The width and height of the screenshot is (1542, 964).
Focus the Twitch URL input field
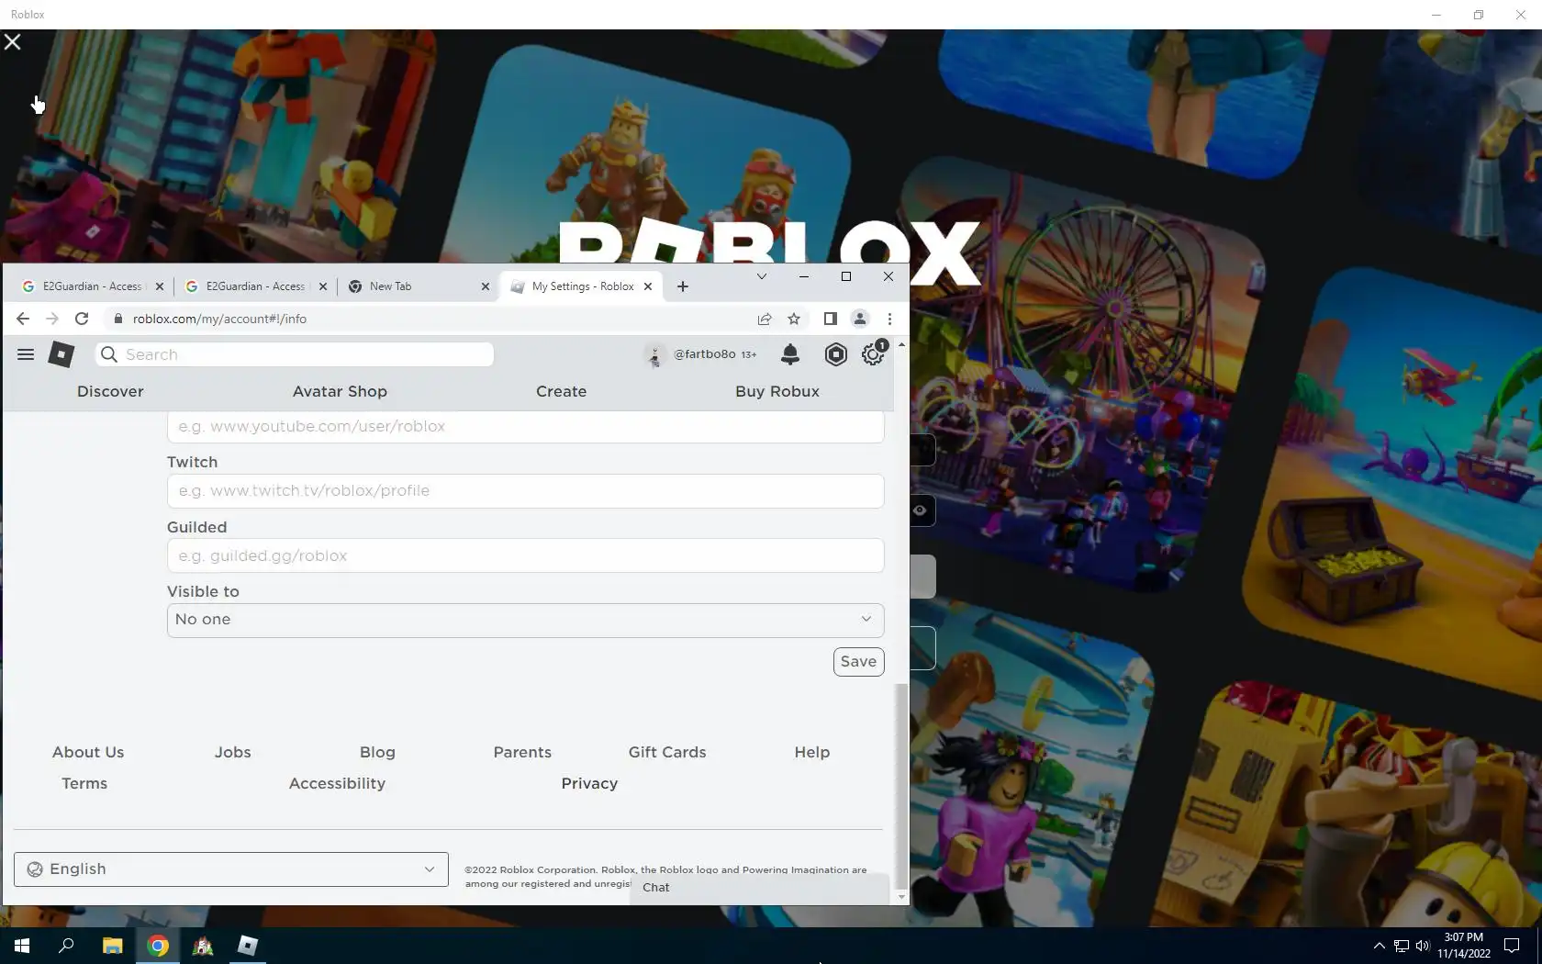click(x=525, y=491)
